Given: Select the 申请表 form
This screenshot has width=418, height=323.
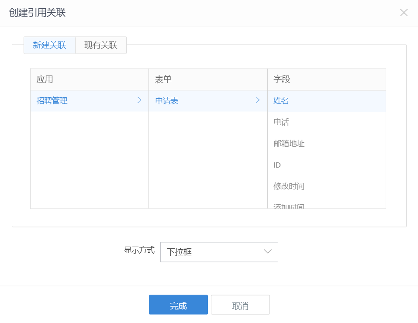Looking at the screenshot, I should 167,101.
